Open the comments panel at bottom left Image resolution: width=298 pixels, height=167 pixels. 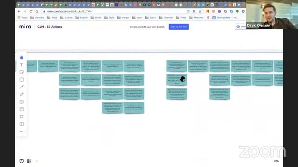21,161
